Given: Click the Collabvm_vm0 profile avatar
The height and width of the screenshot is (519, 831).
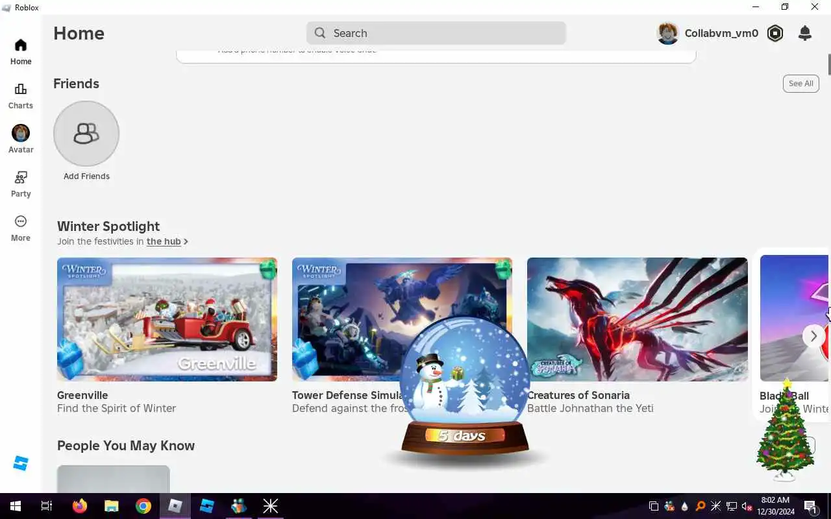Looking at the screenshot, I should [x=668, y=33].
